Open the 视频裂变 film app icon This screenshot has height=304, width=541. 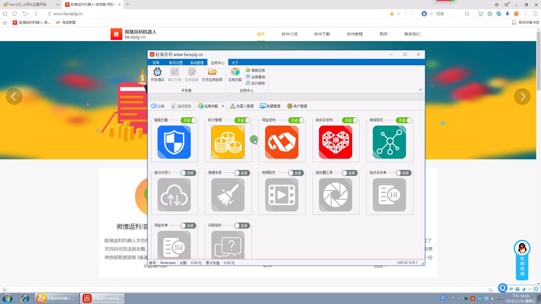click(x=282, y=195)
